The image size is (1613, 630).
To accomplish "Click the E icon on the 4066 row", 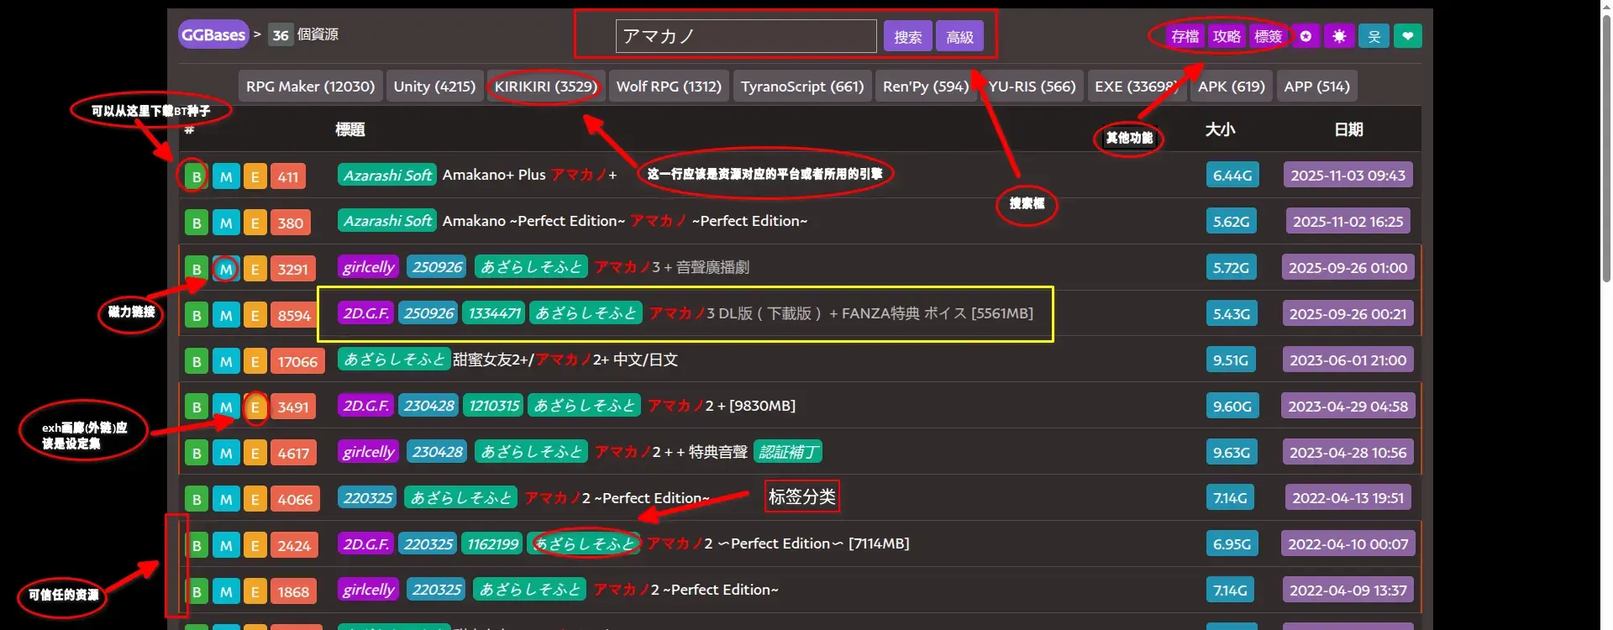I will tap(255, 499).
